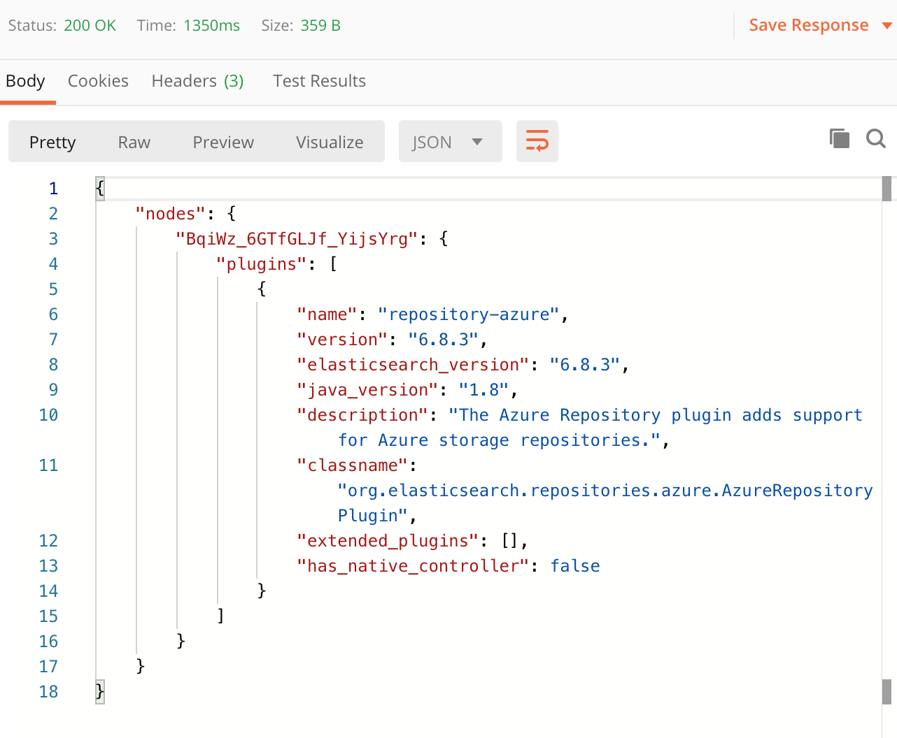The width and height of the screenshot is (897, 738).
Task: Open the Test Results tab
Action: click(319, 80)
